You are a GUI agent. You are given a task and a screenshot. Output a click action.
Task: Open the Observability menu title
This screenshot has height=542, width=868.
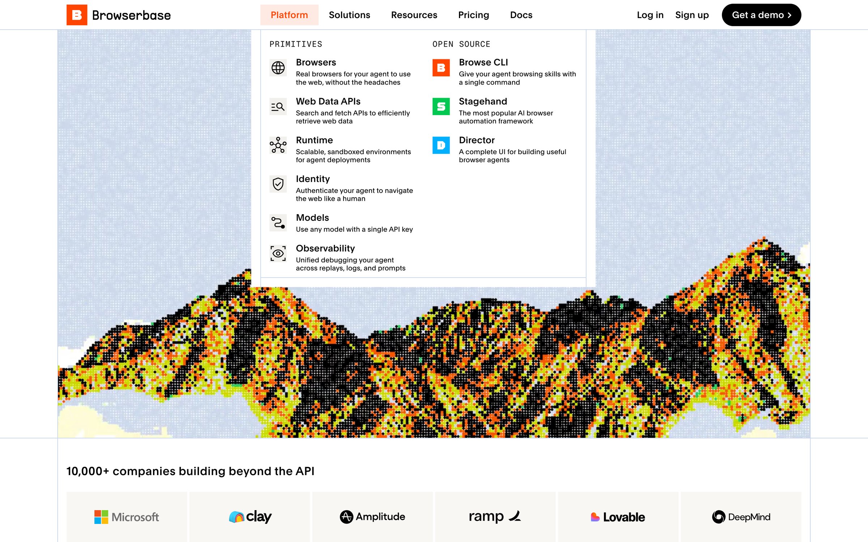point(325,248)
